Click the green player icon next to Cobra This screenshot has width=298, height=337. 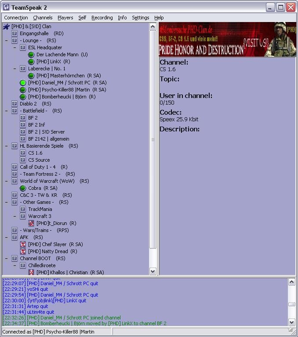(23, 188)
